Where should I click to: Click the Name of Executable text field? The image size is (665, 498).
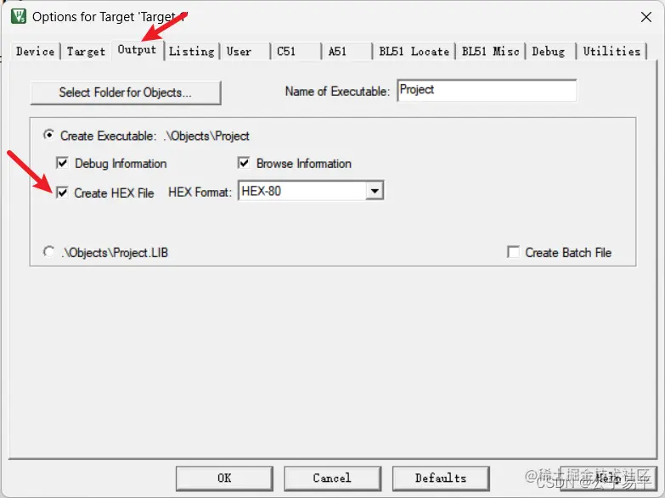[487, 90]
